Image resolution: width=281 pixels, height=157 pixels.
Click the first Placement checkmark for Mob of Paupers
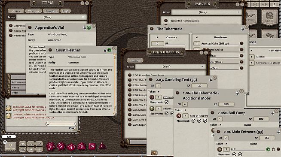193,121
